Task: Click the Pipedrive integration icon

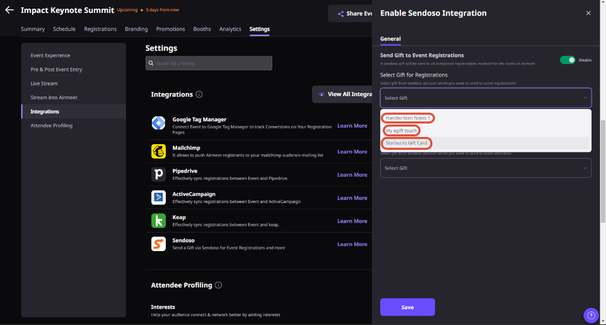Action: tap(159, 174)
